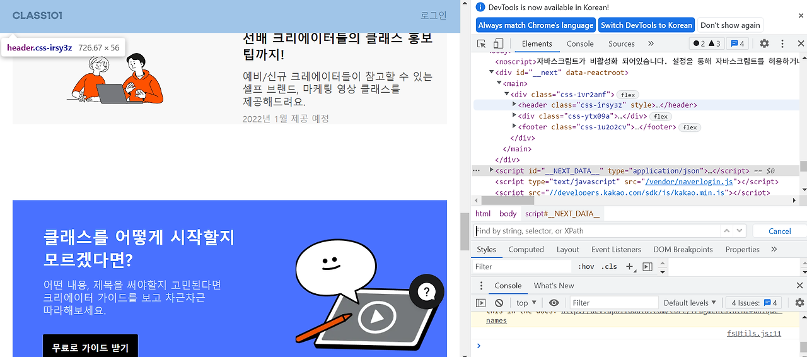The height and width of the screenshot is (357, 807).
Task: Select the body breadcrumb
Action: point(508,214)
